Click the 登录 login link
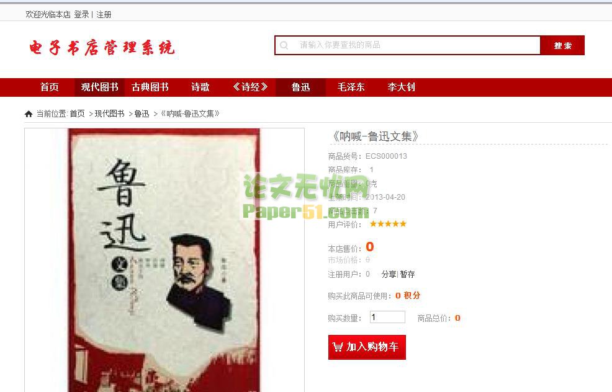 coord(81,14)
